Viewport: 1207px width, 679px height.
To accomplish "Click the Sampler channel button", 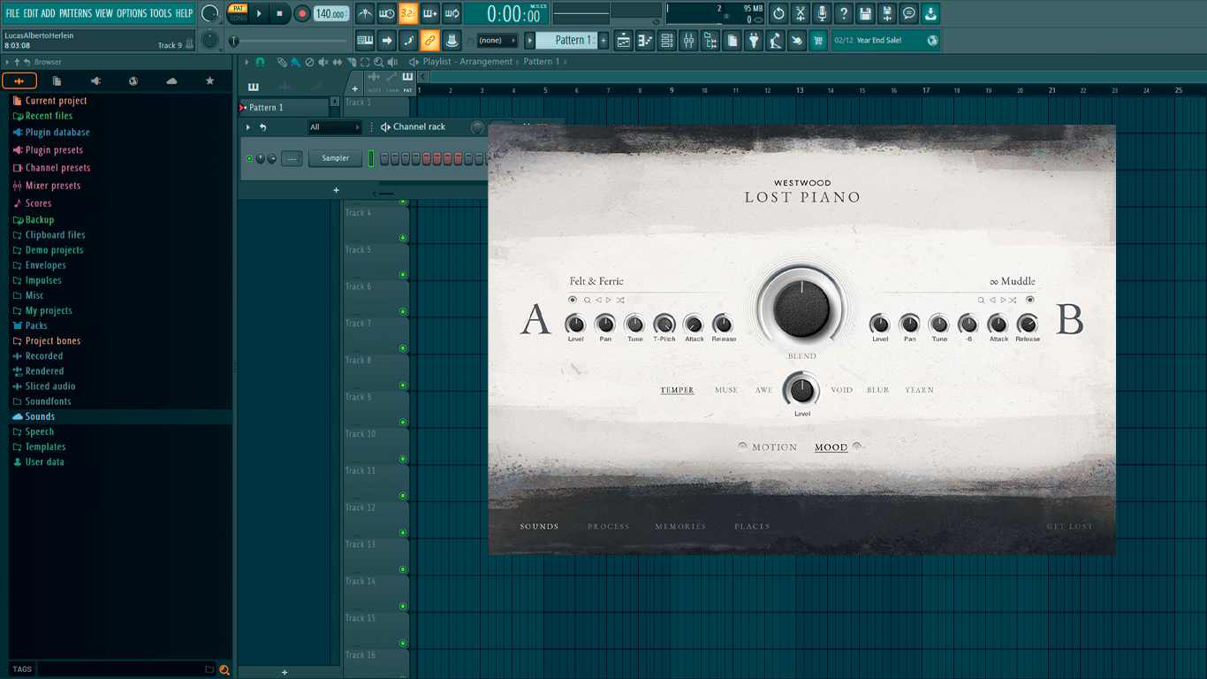I will point(335,158).
